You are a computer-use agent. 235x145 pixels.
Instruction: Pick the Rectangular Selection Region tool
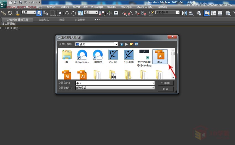coord(53,13)
